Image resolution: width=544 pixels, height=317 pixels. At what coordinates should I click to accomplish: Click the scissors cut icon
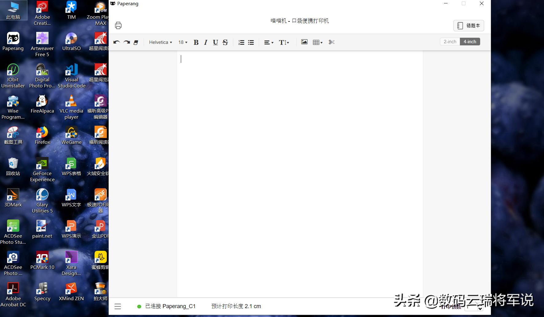tap(331, 42)
